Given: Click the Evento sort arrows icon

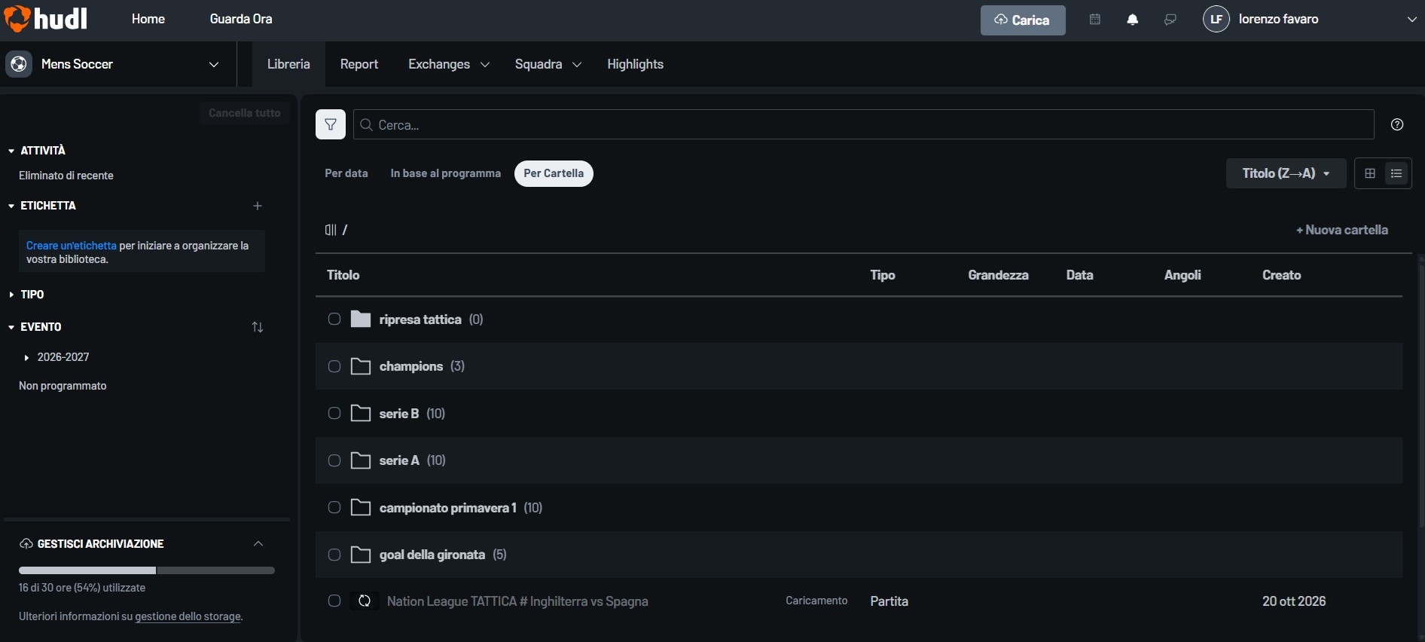Looking at the screenshot, I should pos(258,327).
